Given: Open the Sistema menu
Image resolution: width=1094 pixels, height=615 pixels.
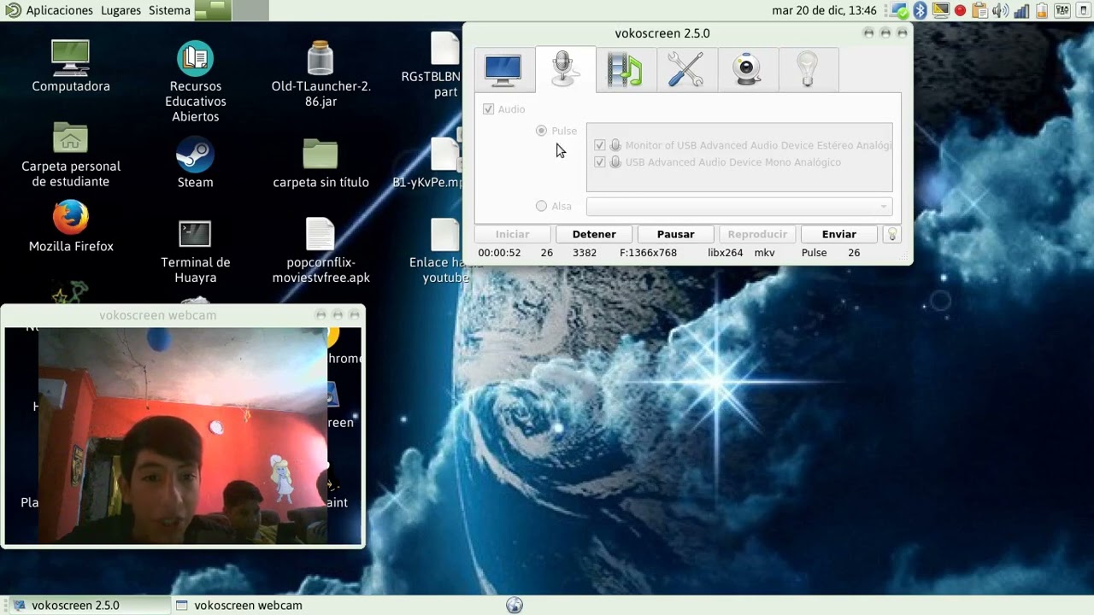Looking at the screenshot, I should (x=169, y=10).
